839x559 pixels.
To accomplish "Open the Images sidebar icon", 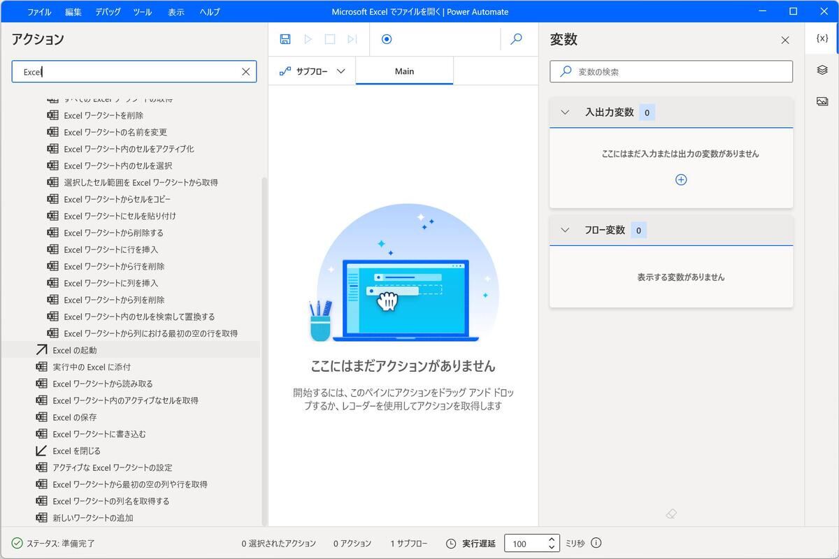I will (822, 101).
